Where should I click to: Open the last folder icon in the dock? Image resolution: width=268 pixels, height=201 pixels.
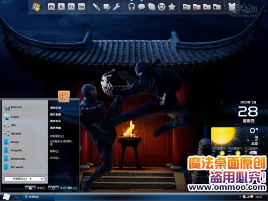[x=217, y=7]
